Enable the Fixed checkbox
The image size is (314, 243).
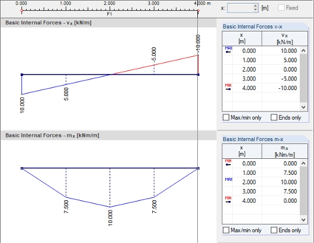pos(281,8)
